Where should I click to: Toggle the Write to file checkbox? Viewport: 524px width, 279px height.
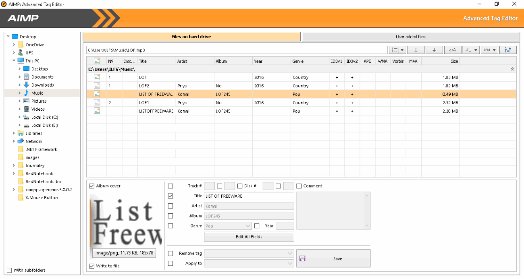[x=92, y=266]
